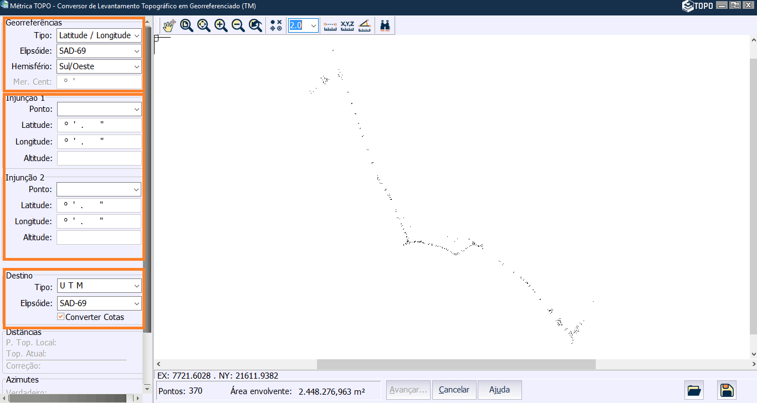Image resolution: width=757 pixels, height=403 pixels.
Task: Open the Ponto dropdown in Injunção 1
Action: coord(137,108)
